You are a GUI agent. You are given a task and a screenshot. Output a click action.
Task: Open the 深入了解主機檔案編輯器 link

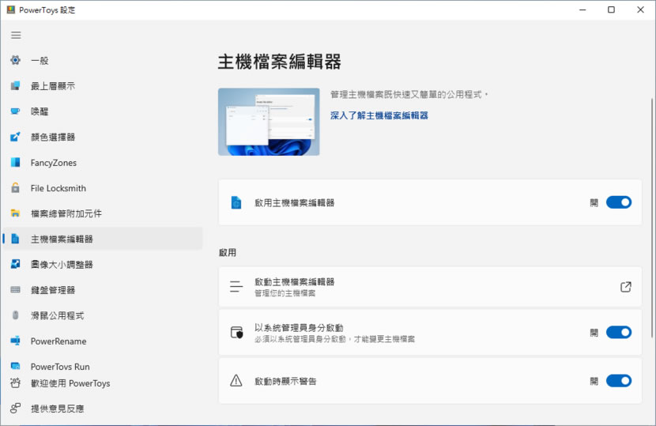point(379,115)
